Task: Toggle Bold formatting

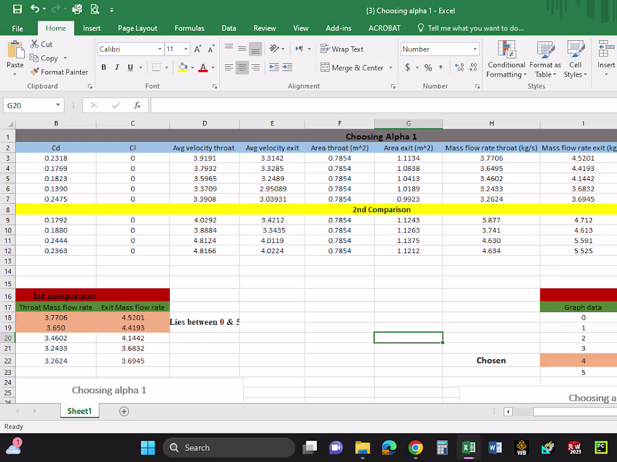Action: (x=104, y=68)
